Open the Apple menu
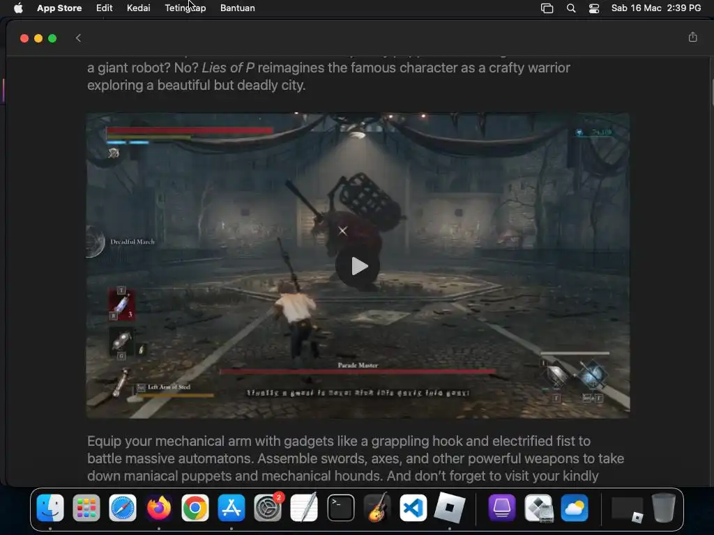Screen dimensions: 714x535 point(18,8)
